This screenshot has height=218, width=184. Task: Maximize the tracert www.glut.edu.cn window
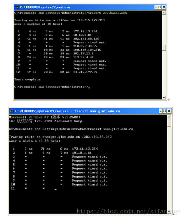tap(164, 111)
